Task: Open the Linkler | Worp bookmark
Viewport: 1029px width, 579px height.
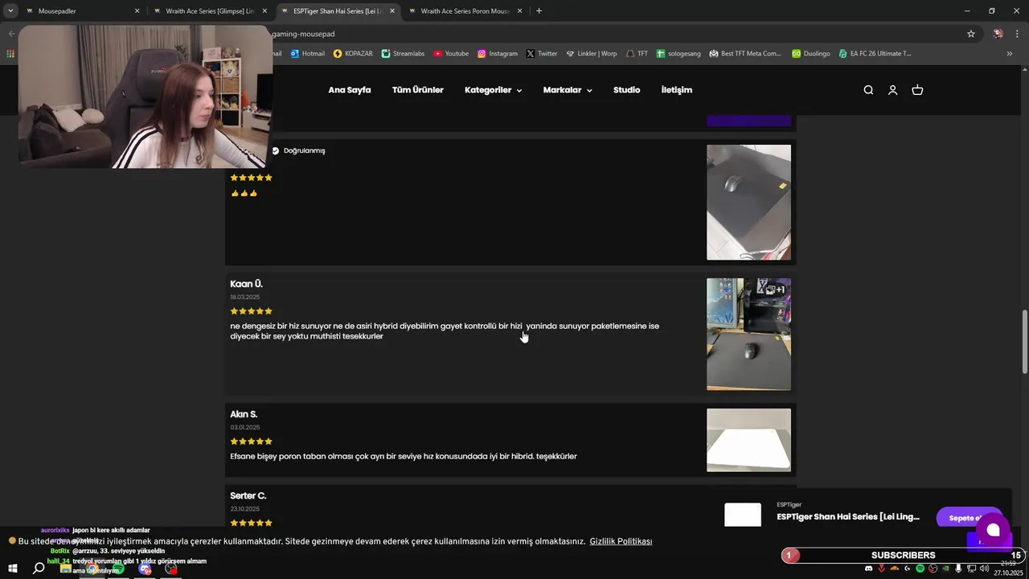Action: [x=592, y=54]
